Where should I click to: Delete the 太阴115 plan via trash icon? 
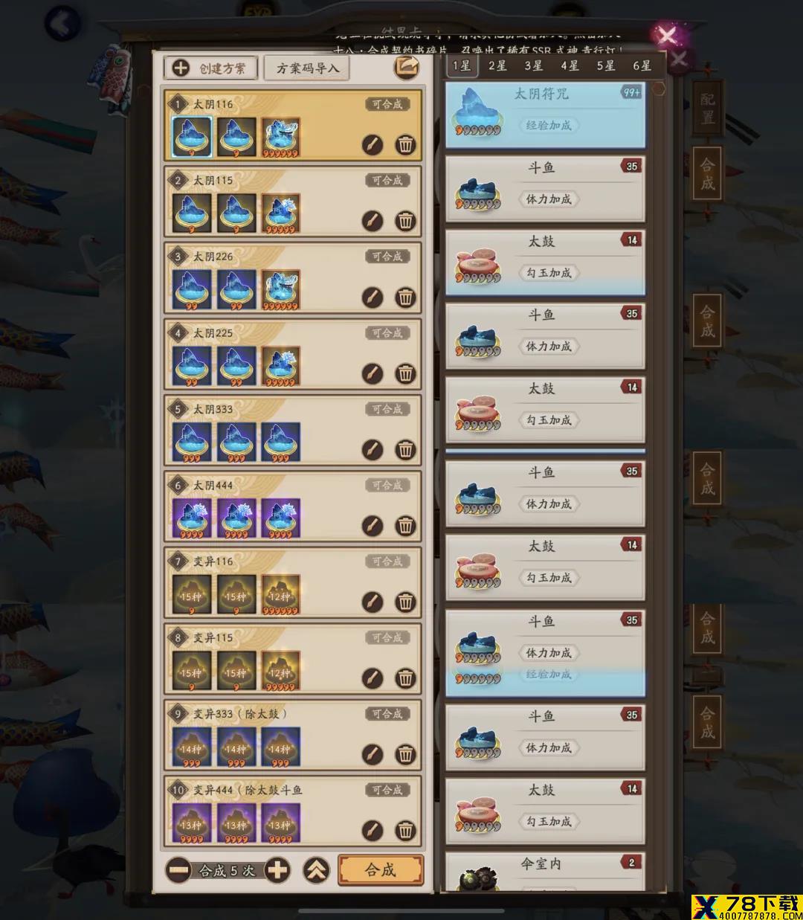coord(405,221)
